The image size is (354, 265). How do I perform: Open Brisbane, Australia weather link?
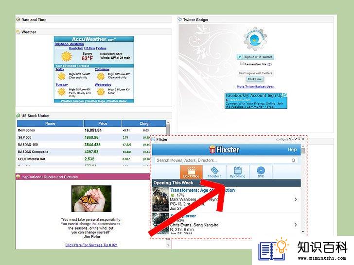69,44
